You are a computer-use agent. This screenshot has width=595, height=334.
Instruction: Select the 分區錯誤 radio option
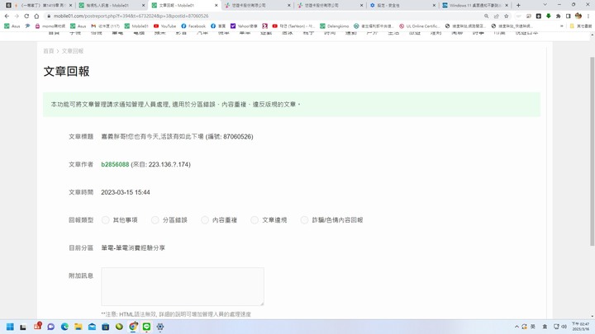(x=155, y=220)
